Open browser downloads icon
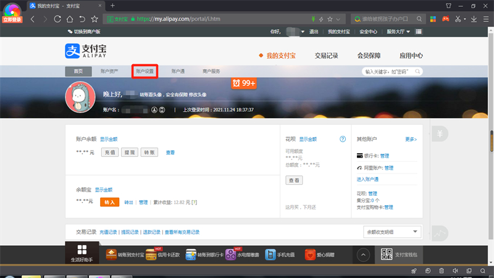Screen dimensions: 494x278 click(474, 19)
